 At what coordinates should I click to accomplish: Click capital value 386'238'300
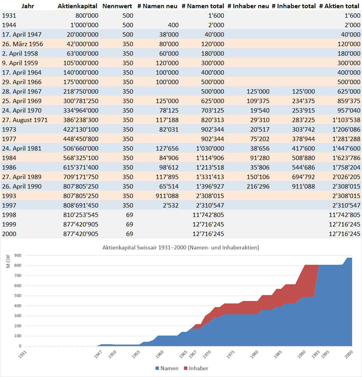tap(81, 120)
